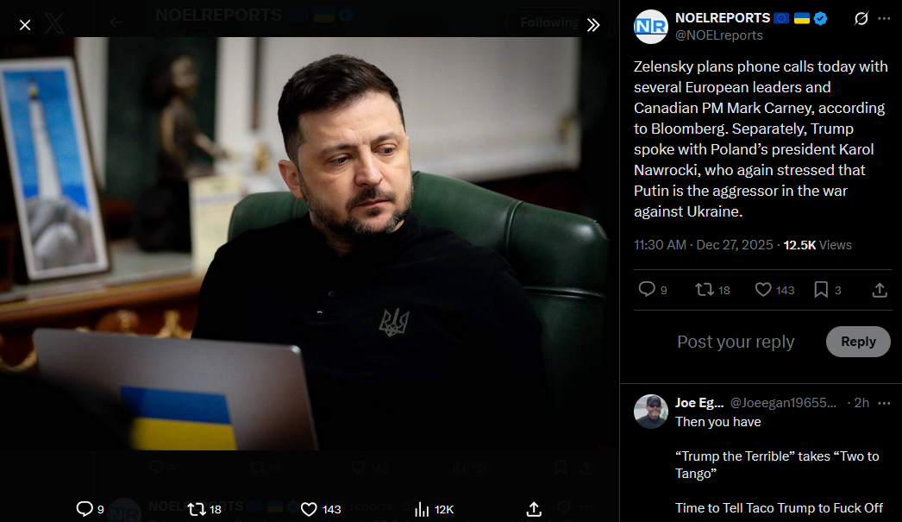
Task: Repost using sidebar retweet icon
Action: 705,290
